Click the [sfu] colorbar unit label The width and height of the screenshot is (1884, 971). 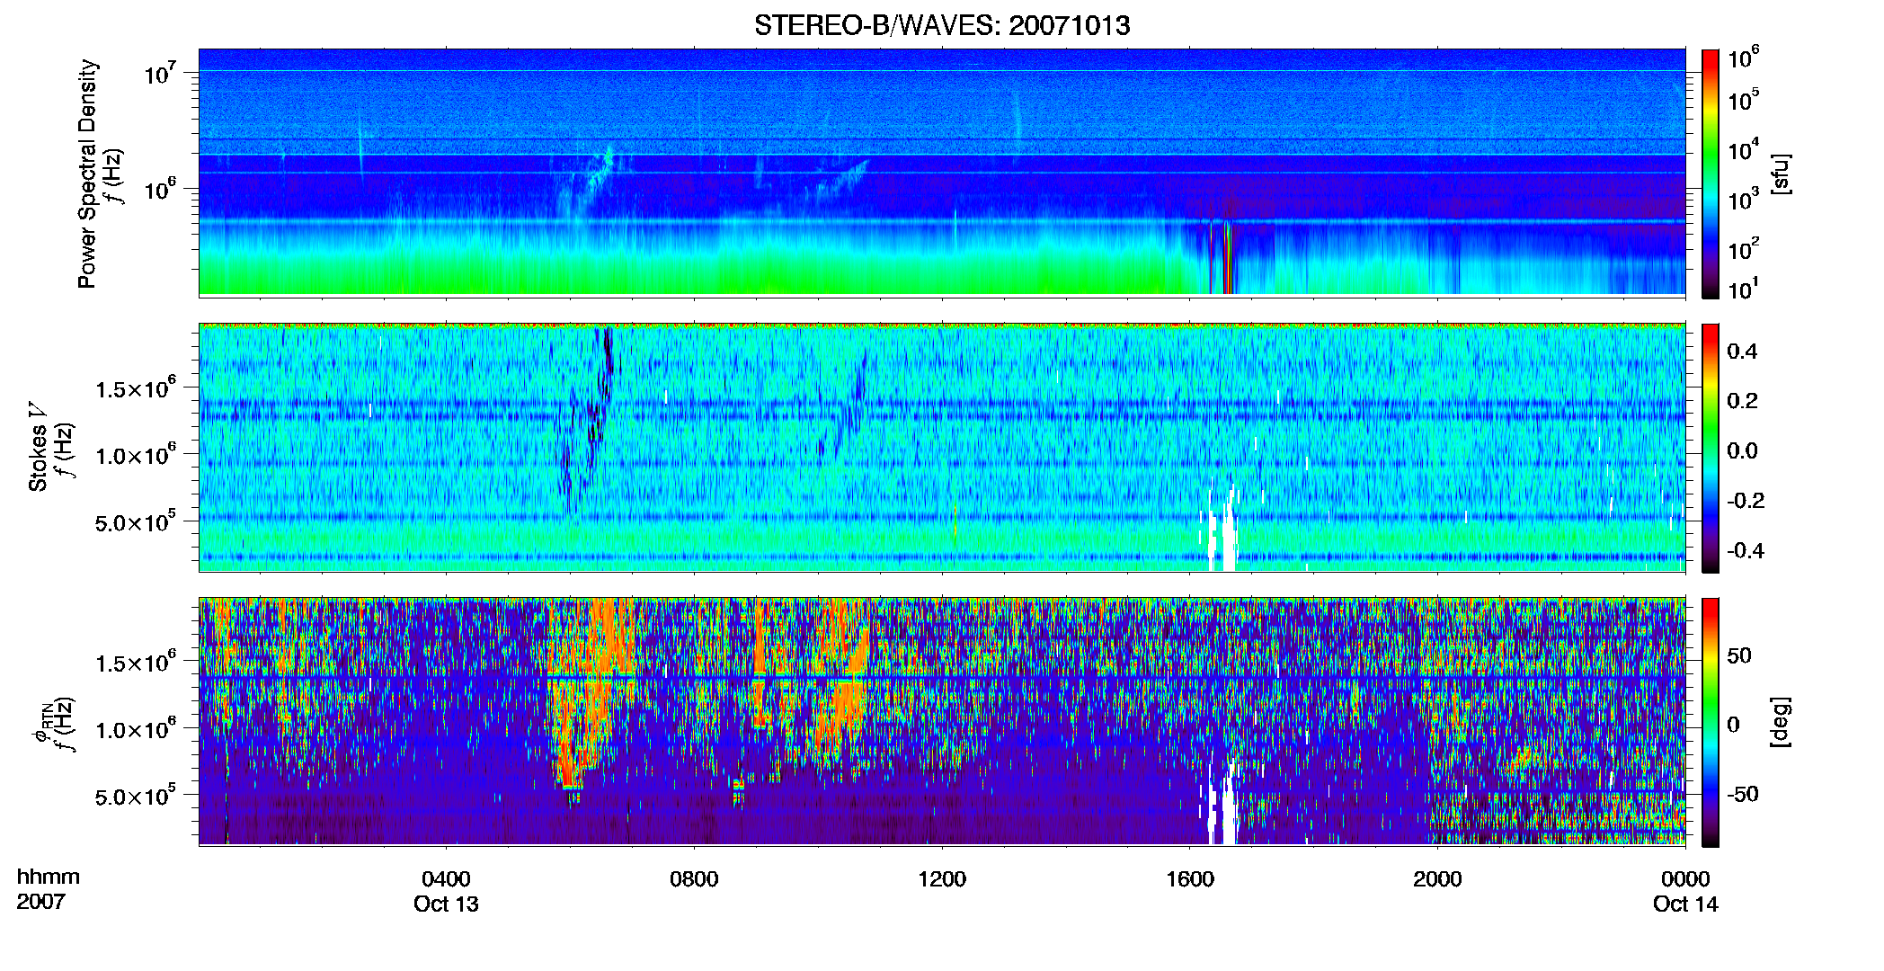pos(1781,174)
